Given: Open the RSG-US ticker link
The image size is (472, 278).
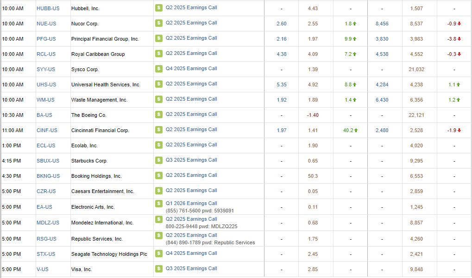Looking at the screenshot, I should coord(47,239).
